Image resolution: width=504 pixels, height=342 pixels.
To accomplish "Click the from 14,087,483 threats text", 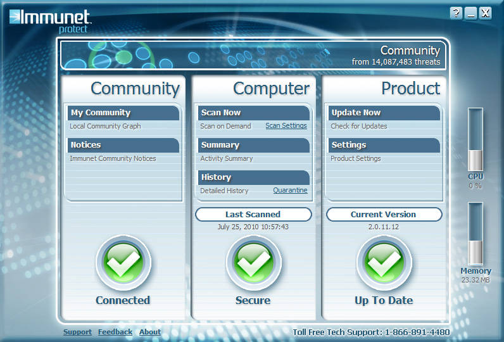I will pyautogui.click(x=396, y=61).
